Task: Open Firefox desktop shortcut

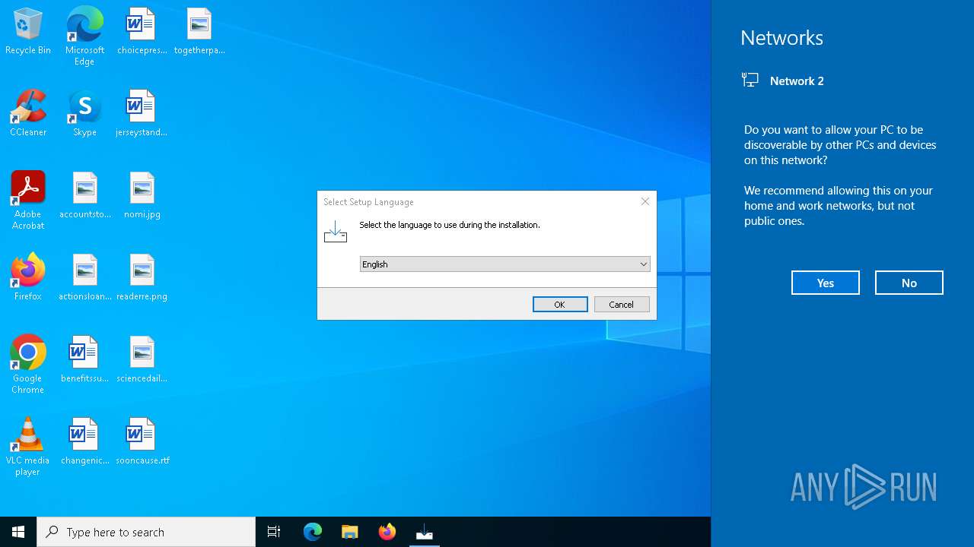Action: [28, 277]
